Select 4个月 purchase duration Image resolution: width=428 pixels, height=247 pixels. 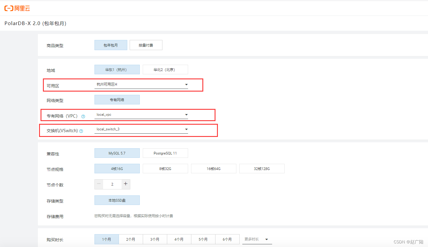tap(179, 239)
